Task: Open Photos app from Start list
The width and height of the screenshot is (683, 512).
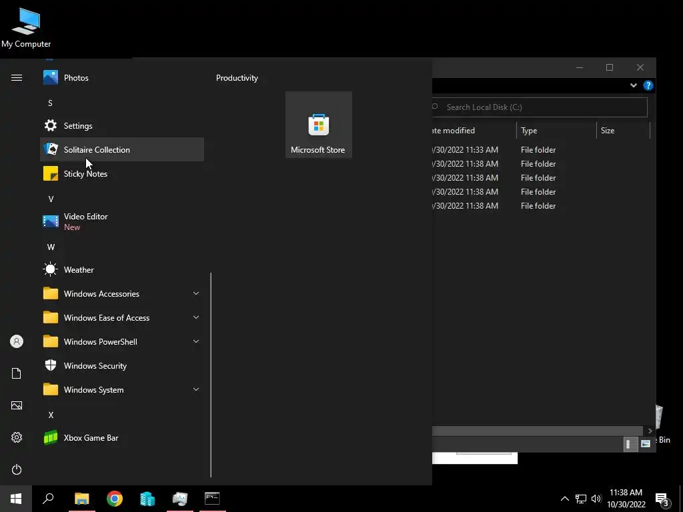Action: pyautogui.click(x=121, y=78)
